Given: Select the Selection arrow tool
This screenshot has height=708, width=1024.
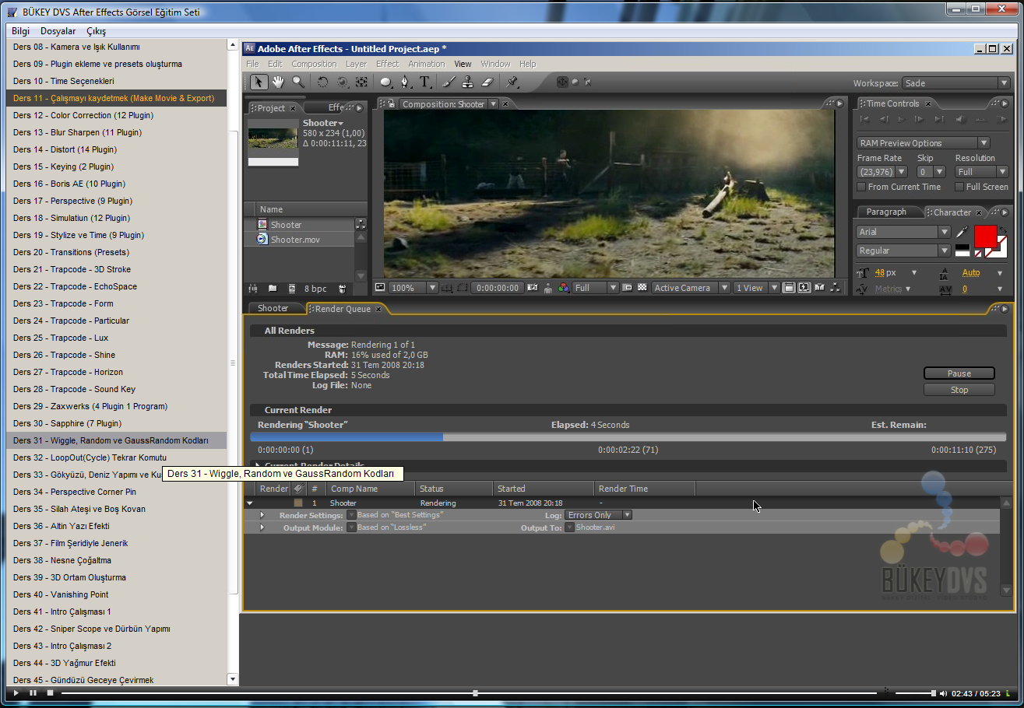Looking at the screenshot, I should coord(259,82).
